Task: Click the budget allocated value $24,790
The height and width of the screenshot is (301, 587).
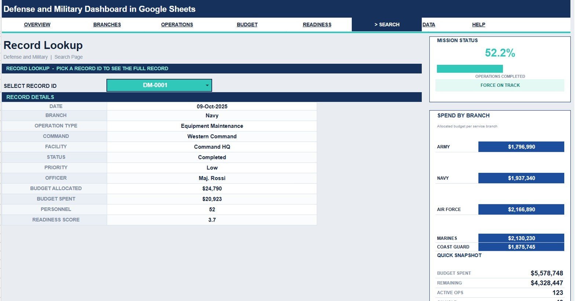Action: click(x=212, y=189)
